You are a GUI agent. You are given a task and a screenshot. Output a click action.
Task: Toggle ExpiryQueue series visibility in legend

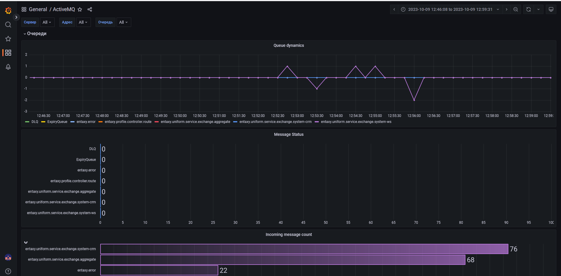click(x=57, y=122)
